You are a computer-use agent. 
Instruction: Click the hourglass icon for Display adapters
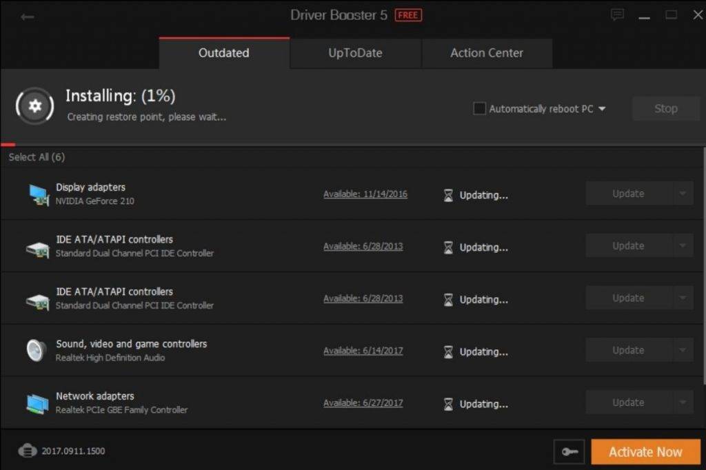(448, 195)
